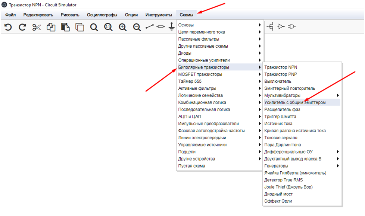Open the Подцепи submenu
Viewport: 365px width, 216px height.
click(219, 152)
